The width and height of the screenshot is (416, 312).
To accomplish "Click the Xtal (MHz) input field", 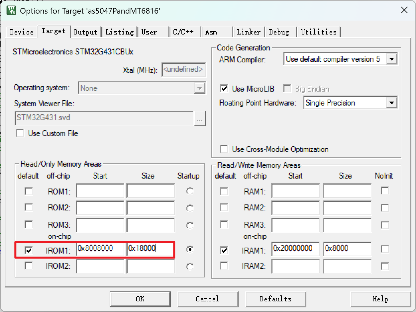I will [184, 70].
